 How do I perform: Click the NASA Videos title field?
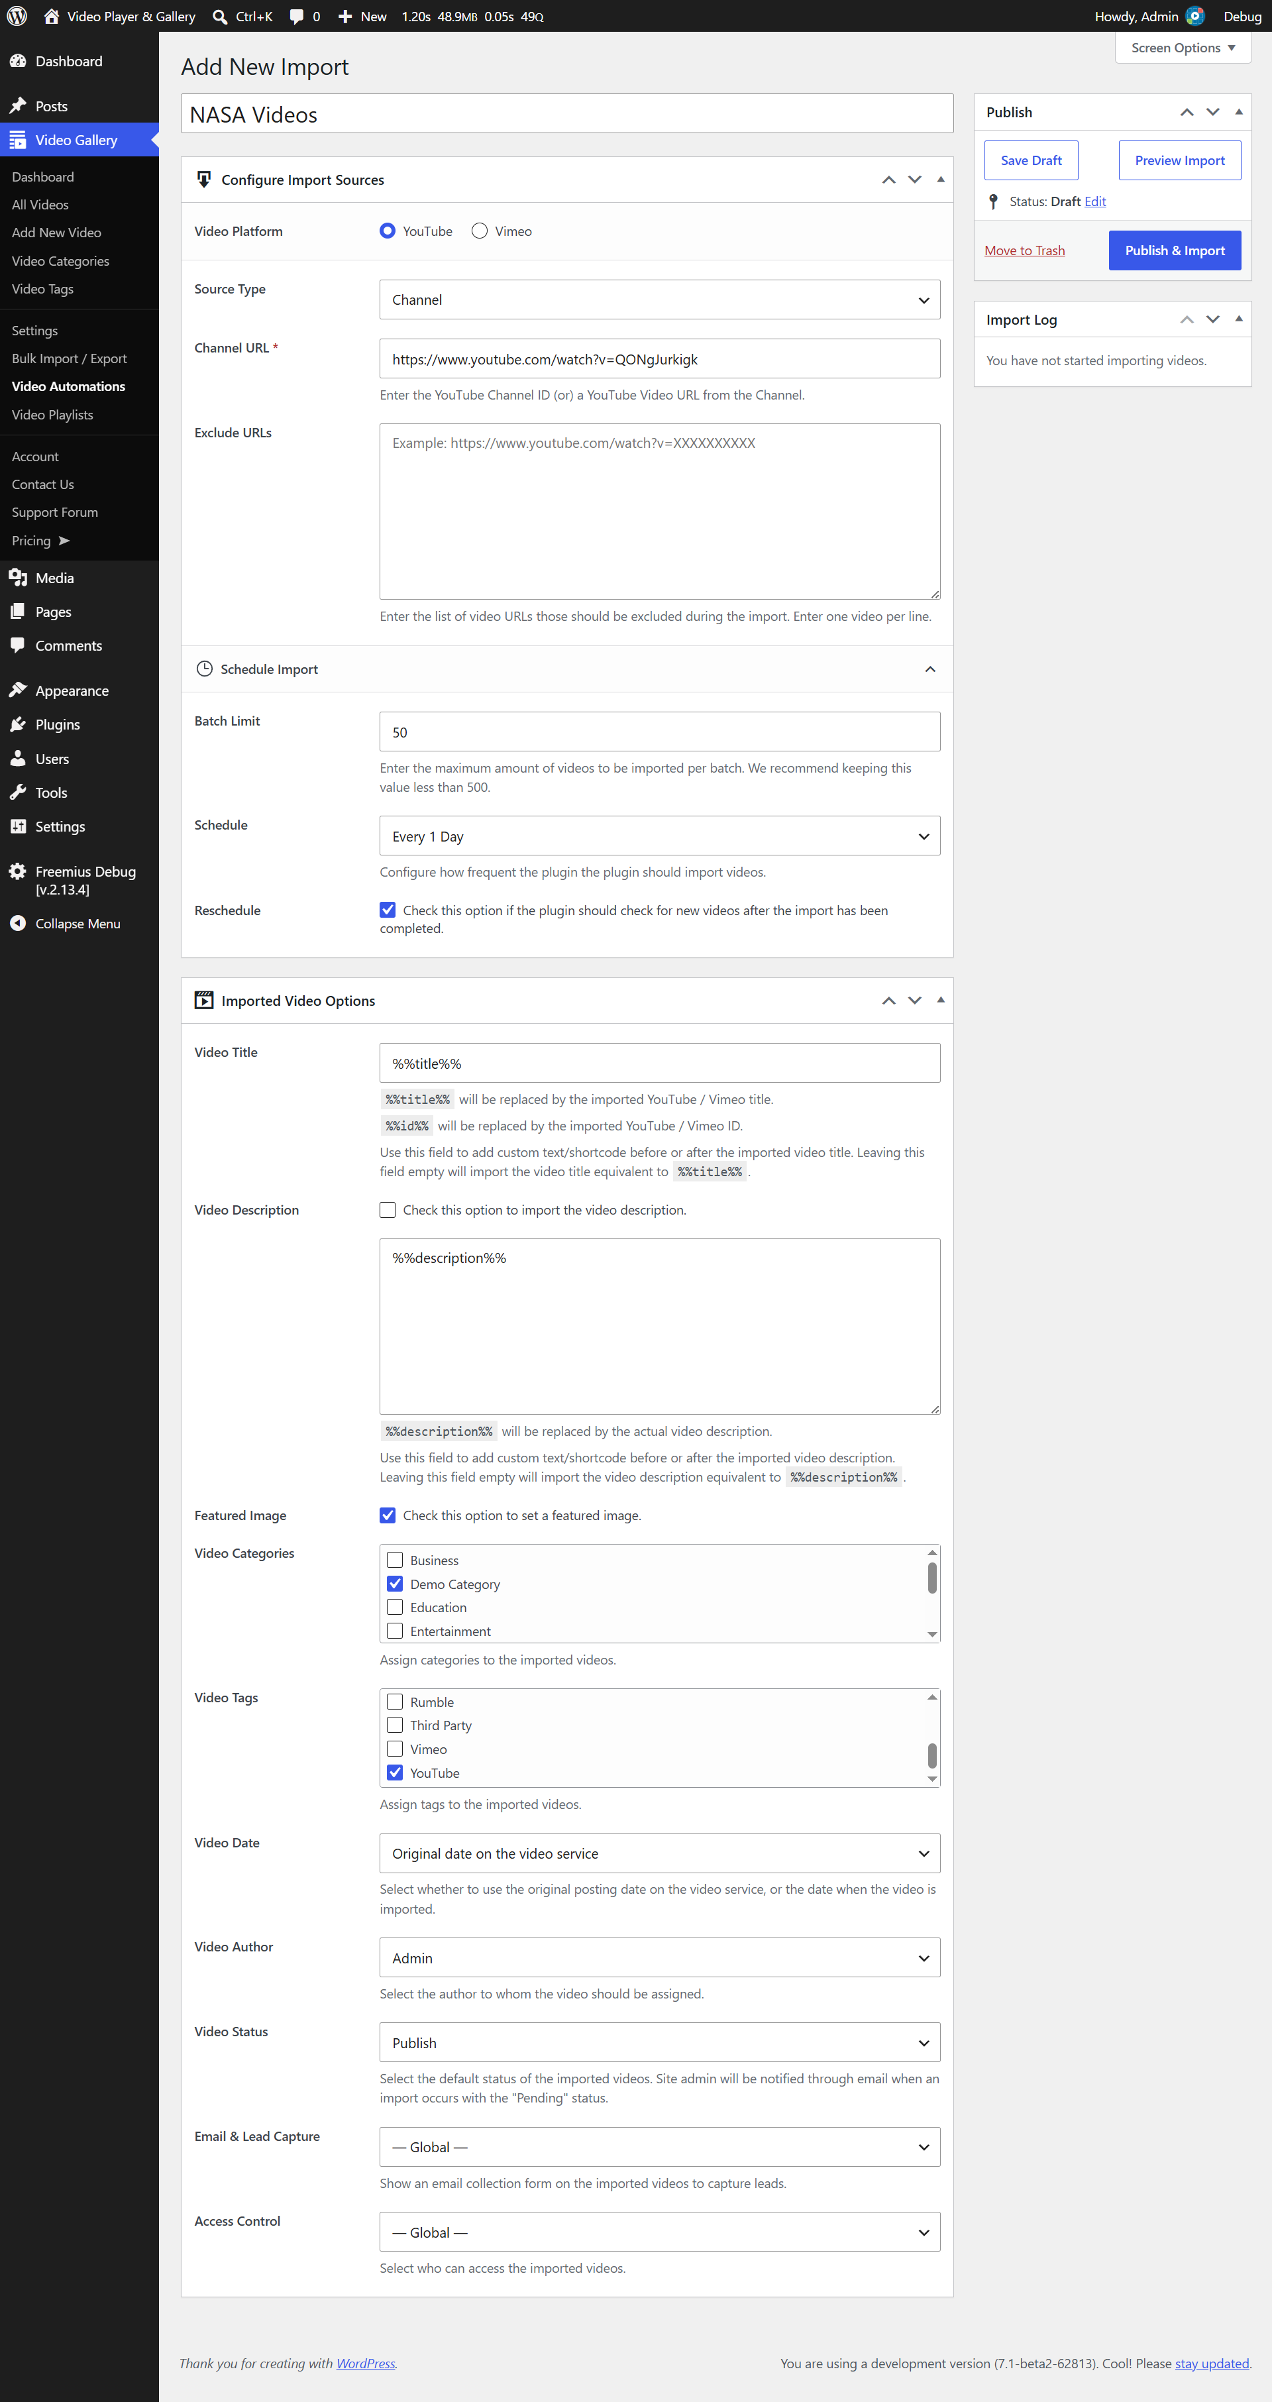tap(567, 114)
